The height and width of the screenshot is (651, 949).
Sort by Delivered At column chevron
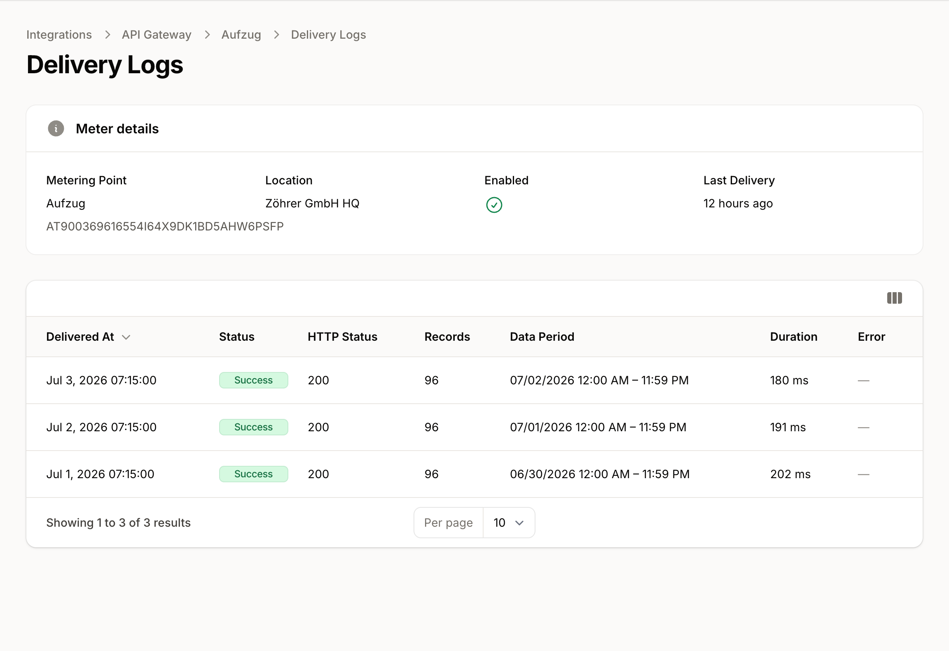[x=126, y=337]
